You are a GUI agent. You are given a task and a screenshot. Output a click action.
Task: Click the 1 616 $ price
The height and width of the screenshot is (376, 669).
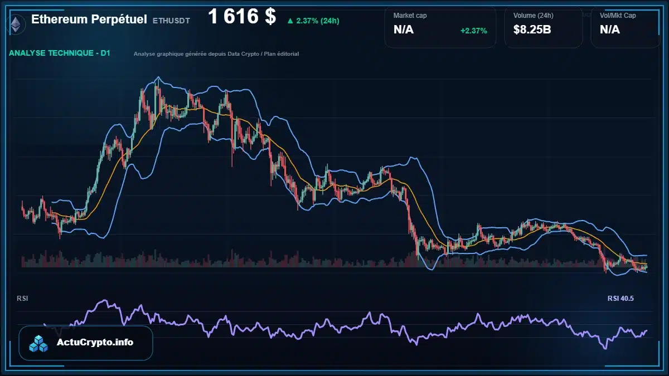tap(242, 17)
